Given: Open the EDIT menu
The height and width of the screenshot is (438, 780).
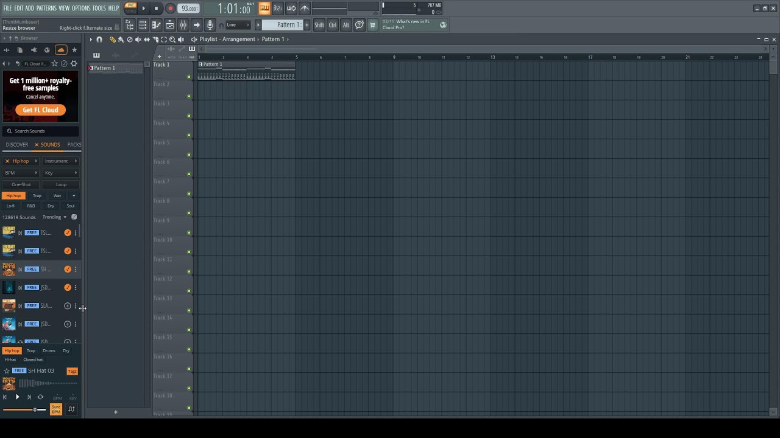Looking at the screenshot, I should 19,8.
